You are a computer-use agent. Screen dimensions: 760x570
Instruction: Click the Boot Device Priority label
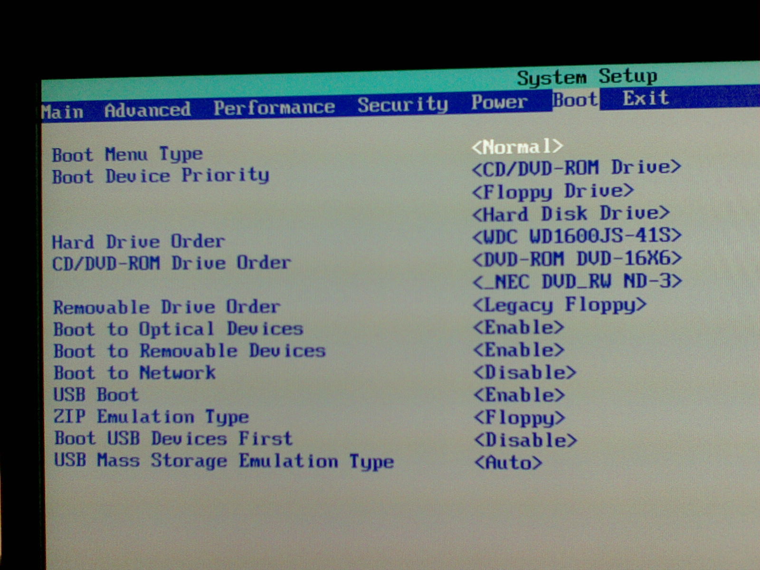coord(161,176)
